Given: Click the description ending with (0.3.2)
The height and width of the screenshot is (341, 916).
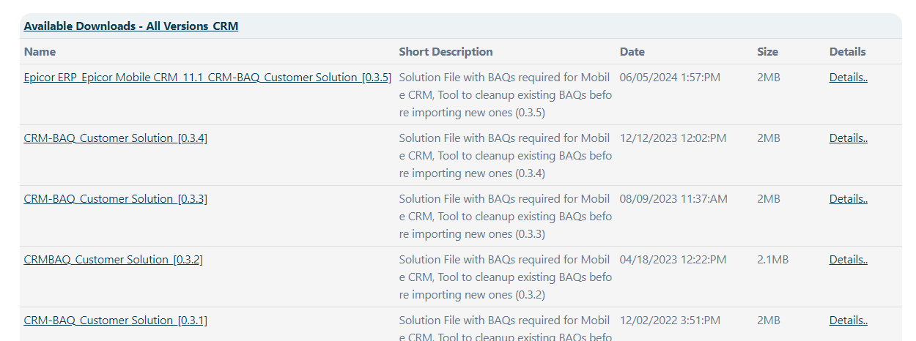Looking at the screenshot, I should (506, 277).
